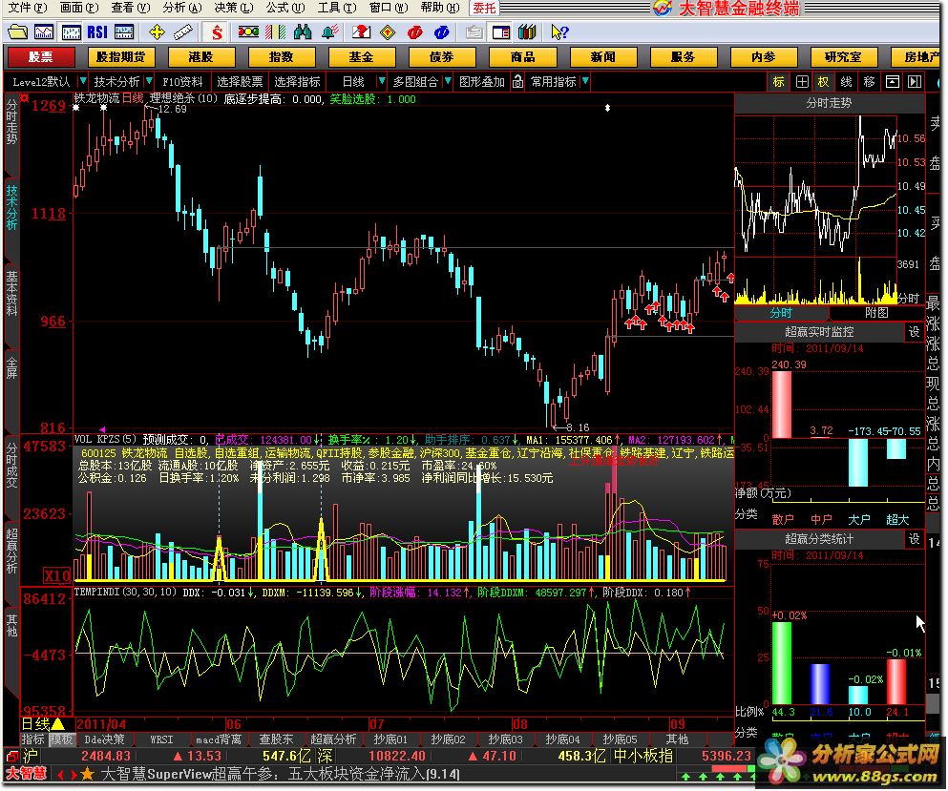Image resolution: width=948 pixels, height=791 pixels.
Task: Expand the 技术分析 dropdown arrow
Action: [x=149, y=81]
